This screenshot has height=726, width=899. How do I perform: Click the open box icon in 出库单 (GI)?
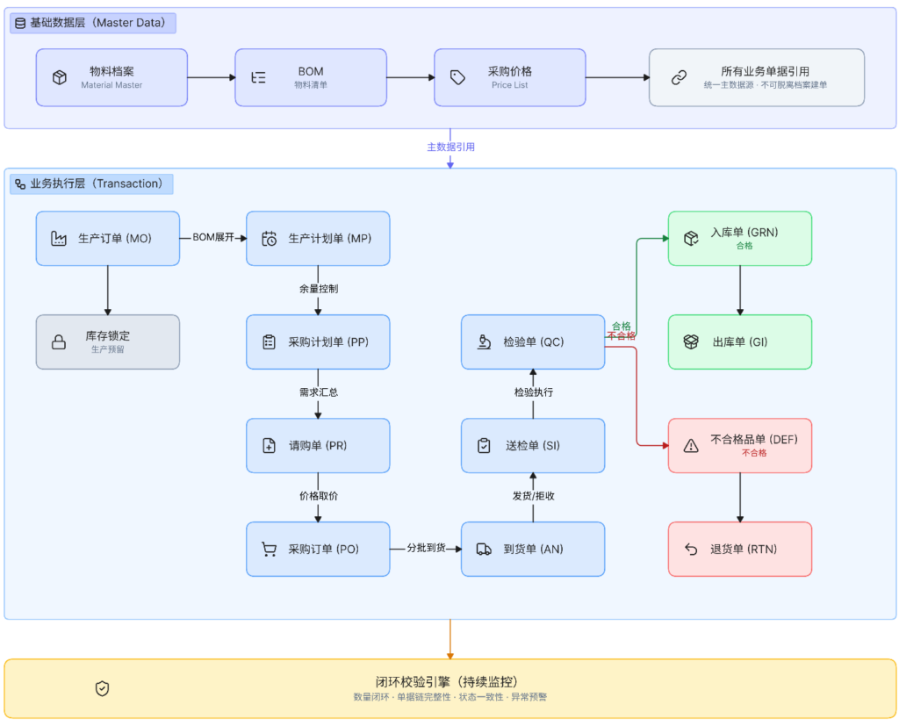[x=691, y=342]
